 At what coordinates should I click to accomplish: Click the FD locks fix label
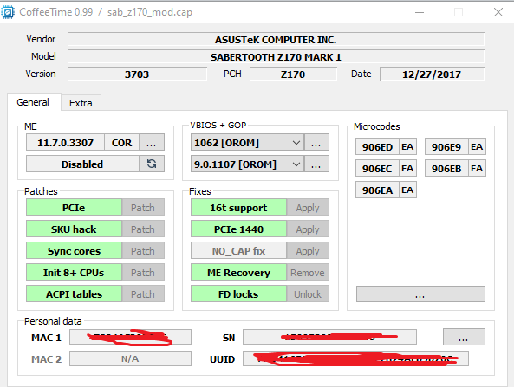point(238,293)
